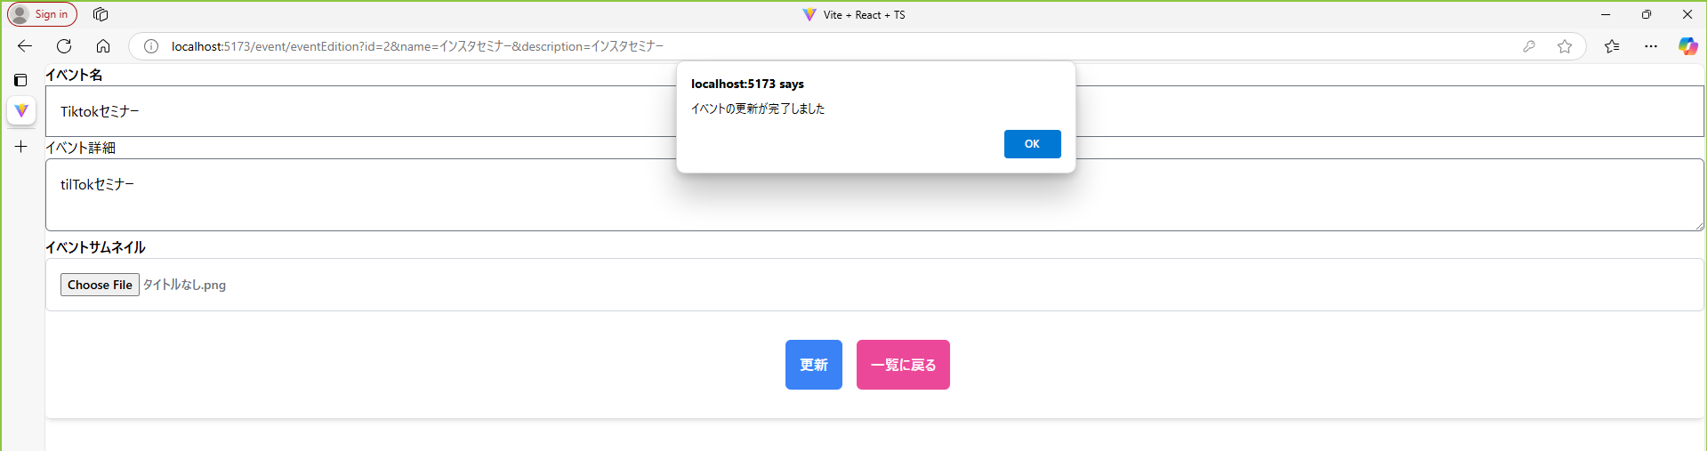
Task: Click the address bar URL
Action: point(417,46)
